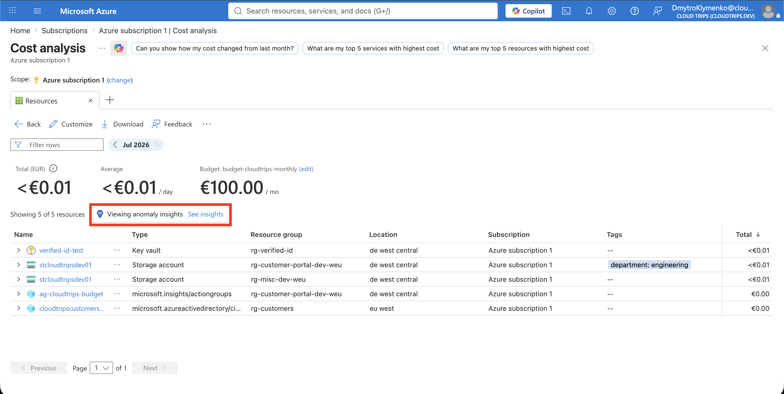Close the Resources view tab
The width and height of the screenshot is (784, 394).
[90, 100]
